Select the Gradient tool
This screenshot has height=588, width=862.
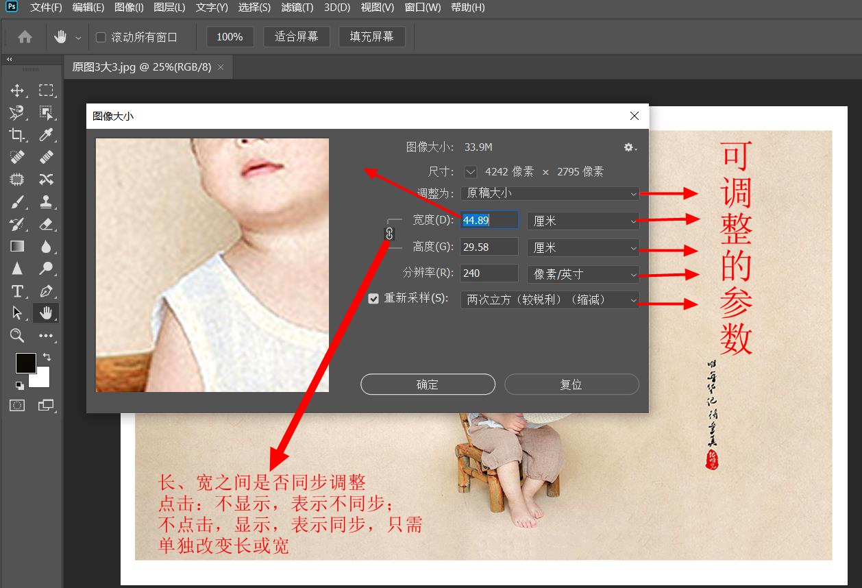click(17, 246)
